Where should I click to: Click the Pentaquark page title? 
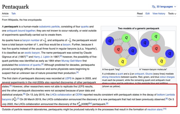[x=15, y=7]
